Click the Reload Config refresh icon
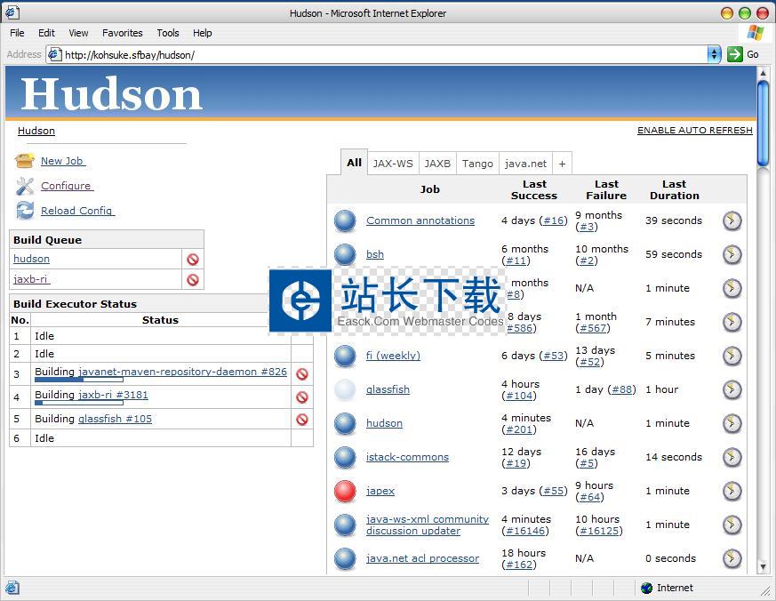 [x=25, y=211]
